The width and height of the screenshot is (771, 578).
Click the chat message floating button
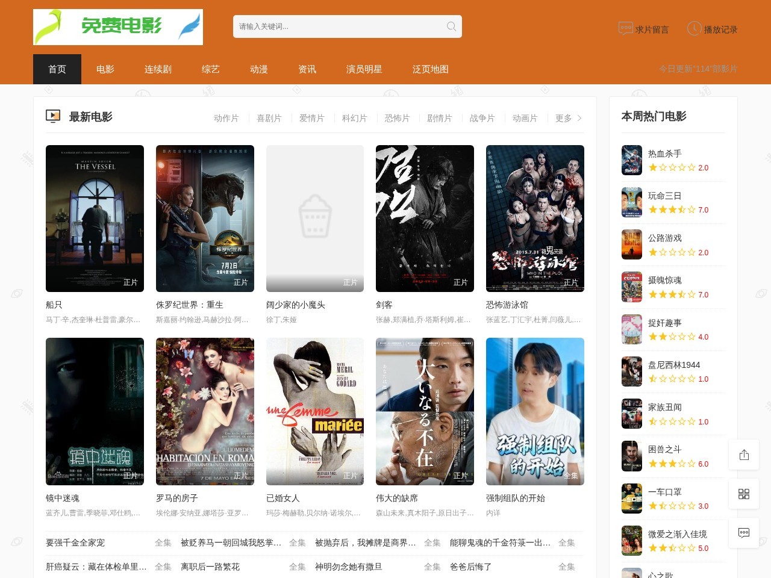tap(744, 533)
